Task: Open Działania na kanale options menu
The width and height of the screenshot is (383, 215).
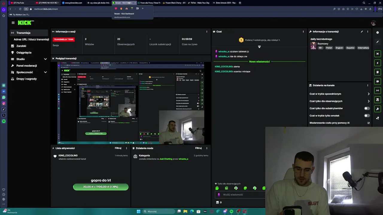Action: [x=368, y=85]
